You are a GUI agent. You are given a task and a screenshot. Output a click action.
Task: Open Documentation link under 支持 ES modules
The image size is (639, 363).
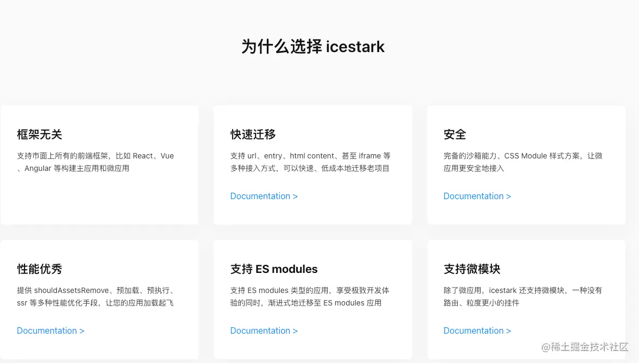pos(264,331)
